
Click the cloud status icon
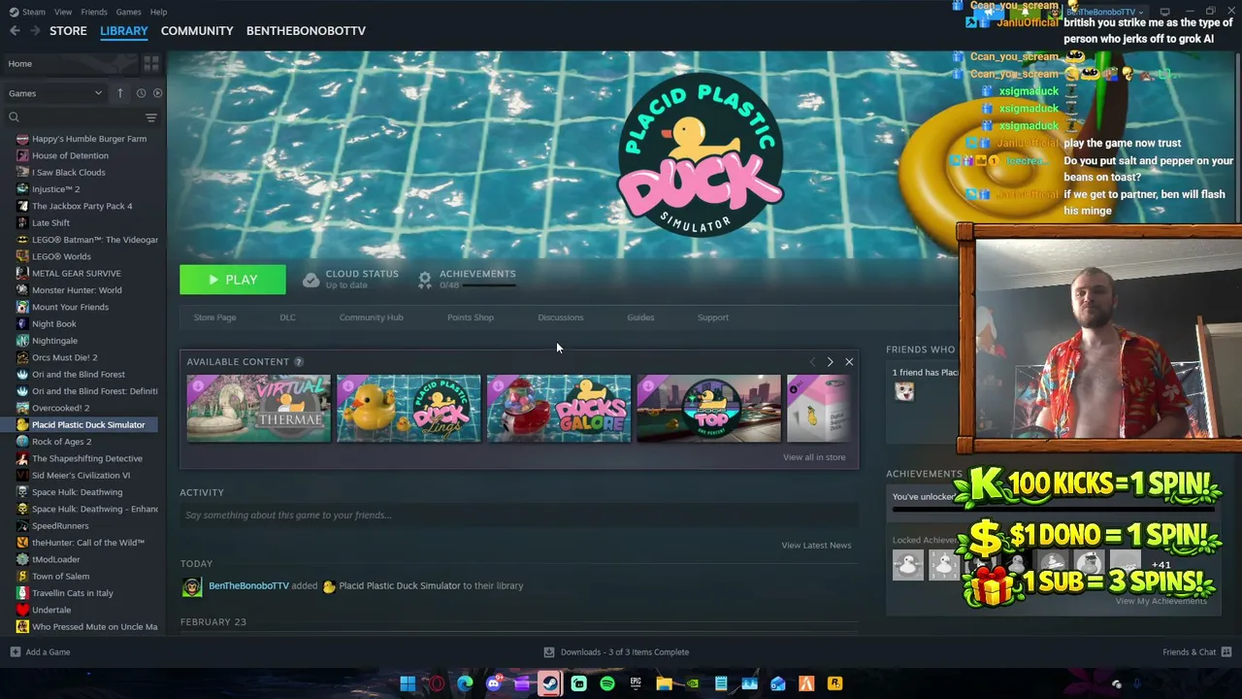click(x=310, y=280)
